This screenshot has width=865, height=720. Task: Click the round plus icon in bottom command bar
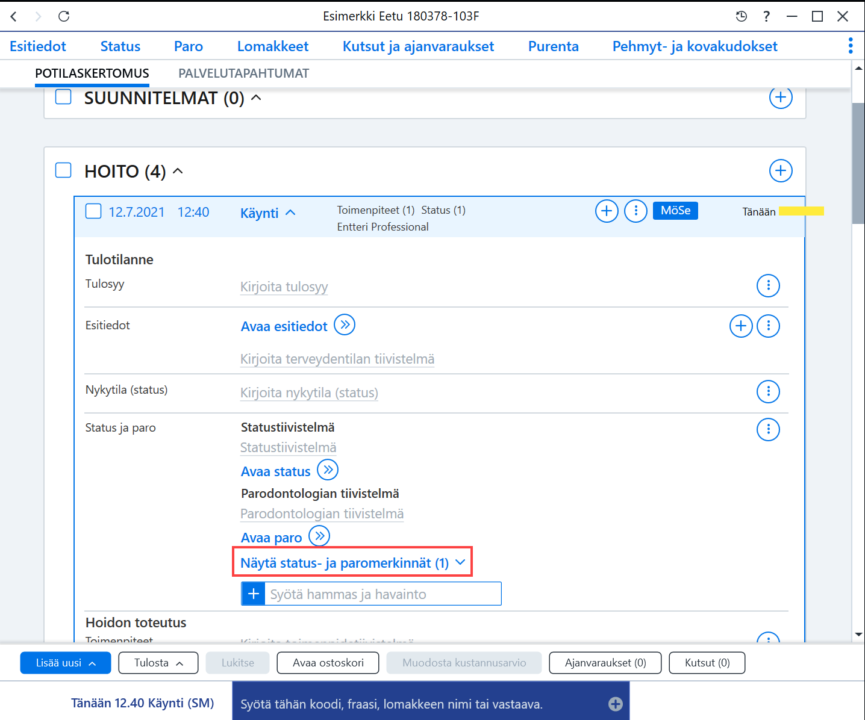click(615, 704)
